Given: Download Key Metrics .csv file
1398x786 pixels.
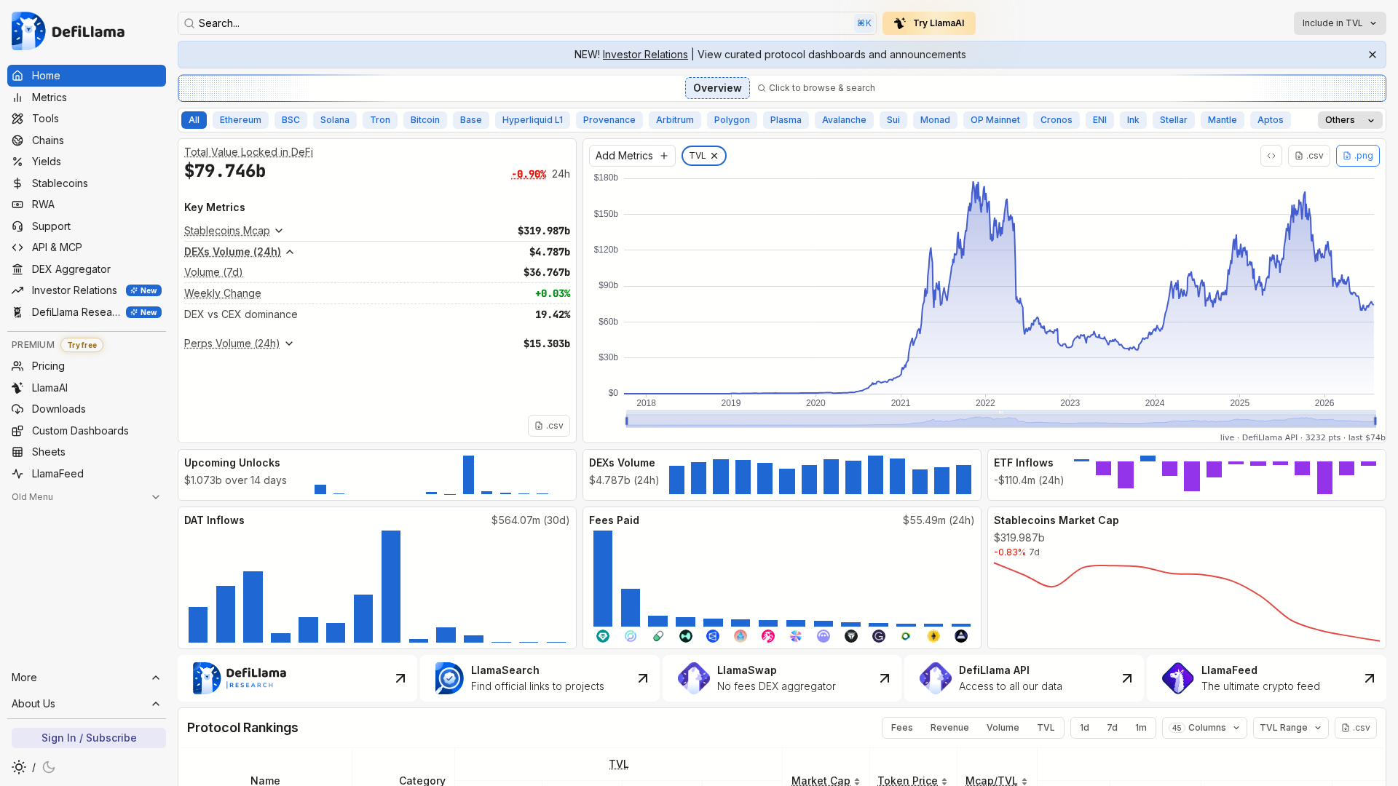Looking at the screenshot, I should click(x=549, y=426).
